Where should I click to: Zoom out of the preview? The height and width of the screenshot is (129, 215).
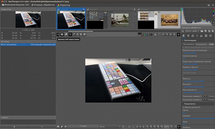click(147, 127)
